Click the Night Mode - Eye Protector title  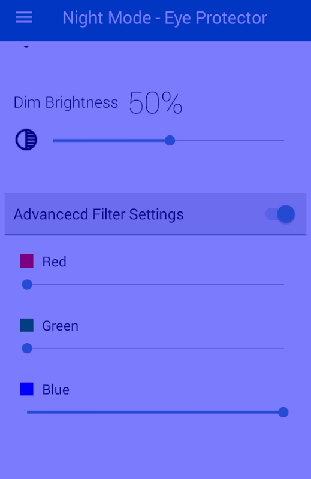pyautogui.click(x=165, y=18)
